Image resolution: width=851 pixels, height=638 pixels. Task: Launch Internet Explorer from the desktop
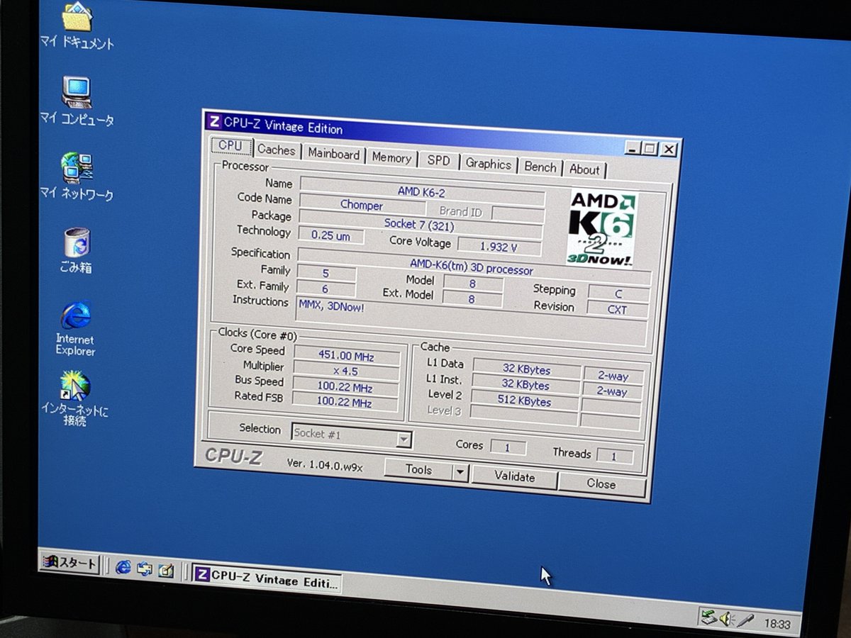76,329
